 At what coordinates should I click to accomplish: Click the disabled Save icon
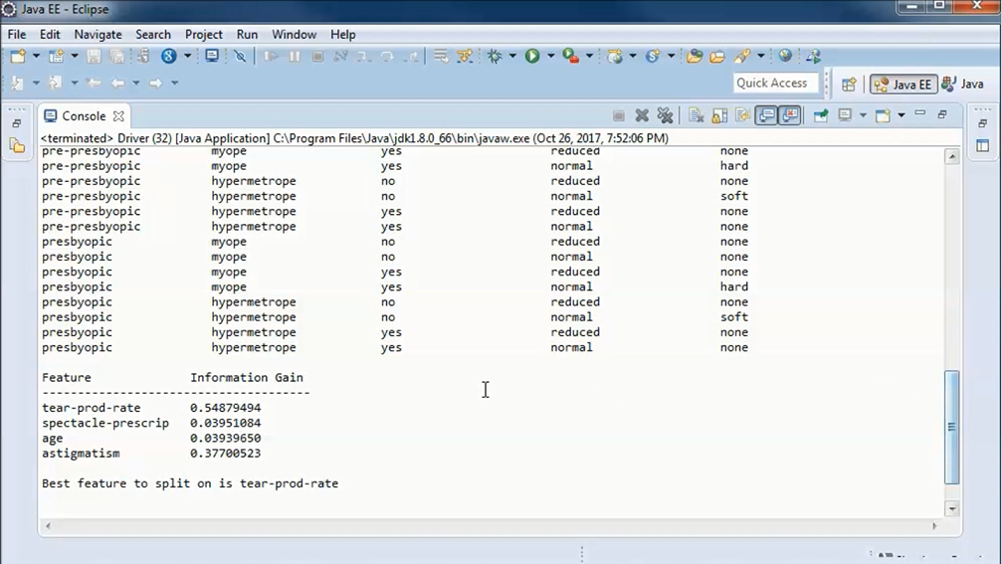[94, 56]
